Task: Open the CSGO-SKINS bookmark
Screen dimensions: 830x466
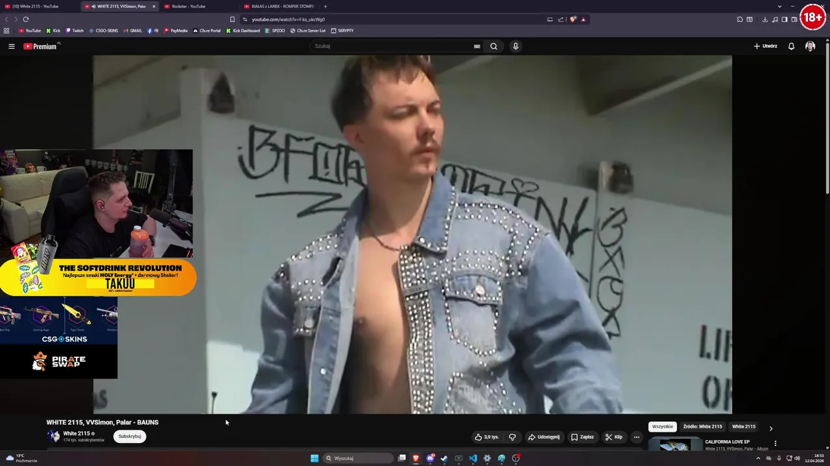Action: (103, 30)
